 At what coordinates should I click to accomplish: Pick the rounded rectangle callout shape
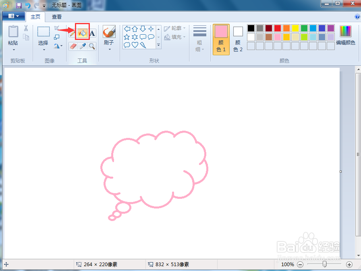click(143, 37)
